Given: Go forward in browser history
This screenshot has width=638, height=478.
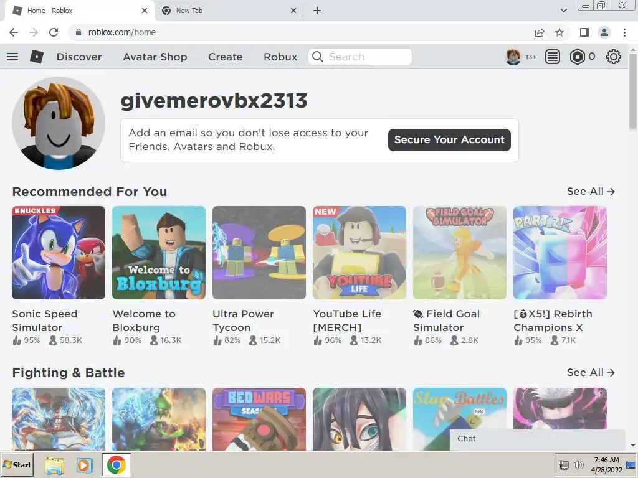Looking at the screenshot, I should pyautogui.click(x=34, y=32).
